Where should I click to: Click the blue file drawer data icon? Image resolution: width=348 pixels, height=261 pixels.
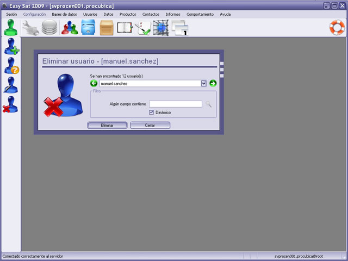click(88, 27)
